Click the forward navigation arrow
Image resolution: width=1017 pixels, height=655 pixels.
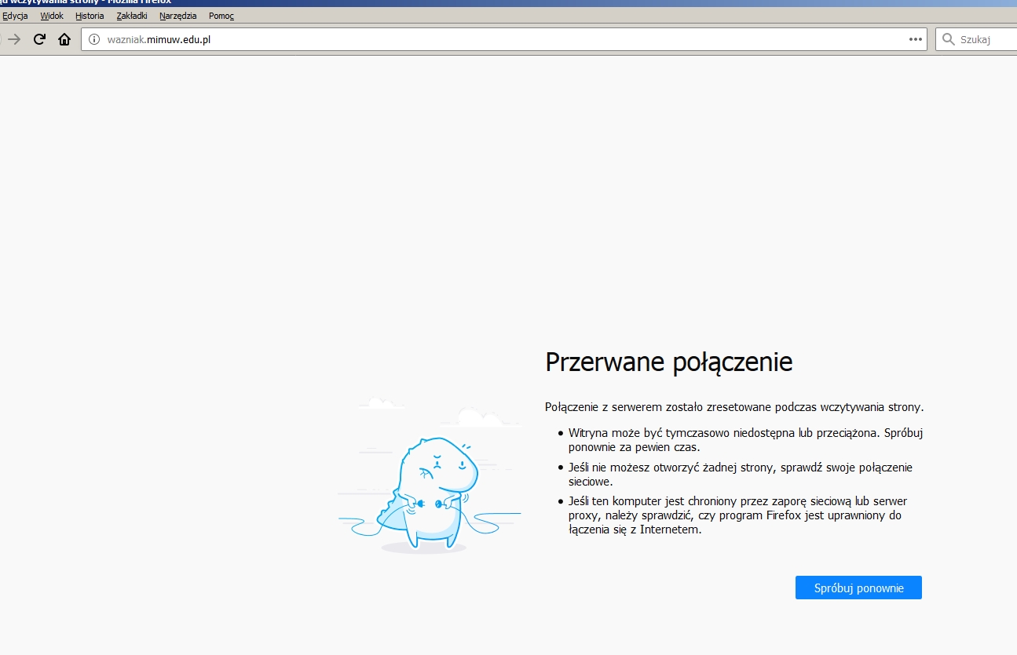point(14,39)
